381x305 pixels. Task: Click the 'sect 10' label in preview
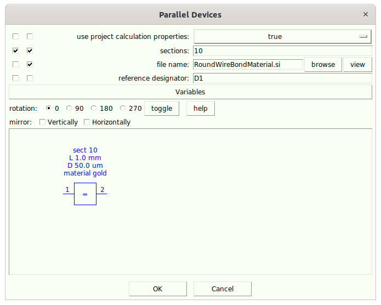pyautogui.click(x=85, y=150)
